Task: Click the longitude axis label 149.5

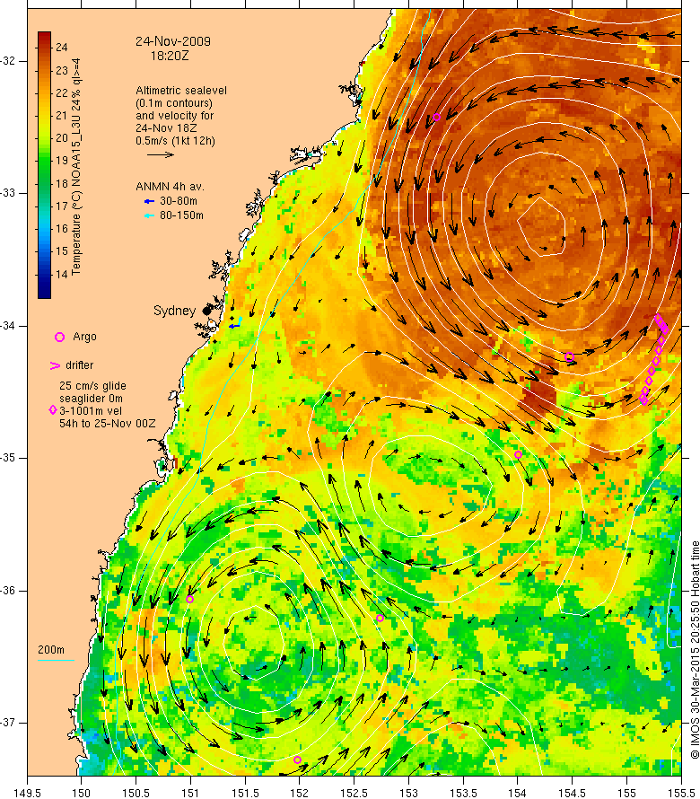Action: (x=27, y=793)
